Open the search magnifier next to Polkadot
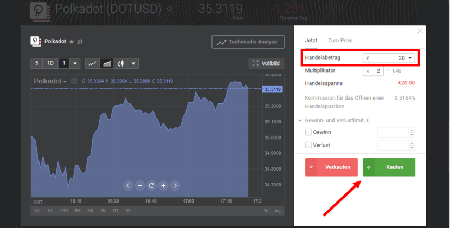 pos(80,42)
